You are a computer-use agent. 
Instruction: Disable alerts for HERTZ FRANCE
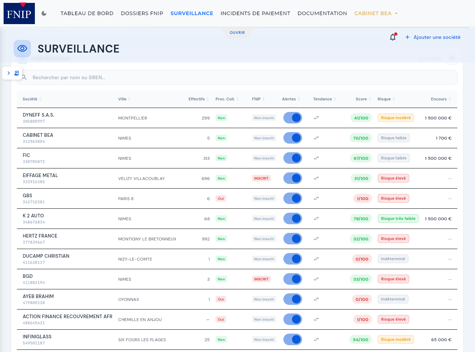293,239
